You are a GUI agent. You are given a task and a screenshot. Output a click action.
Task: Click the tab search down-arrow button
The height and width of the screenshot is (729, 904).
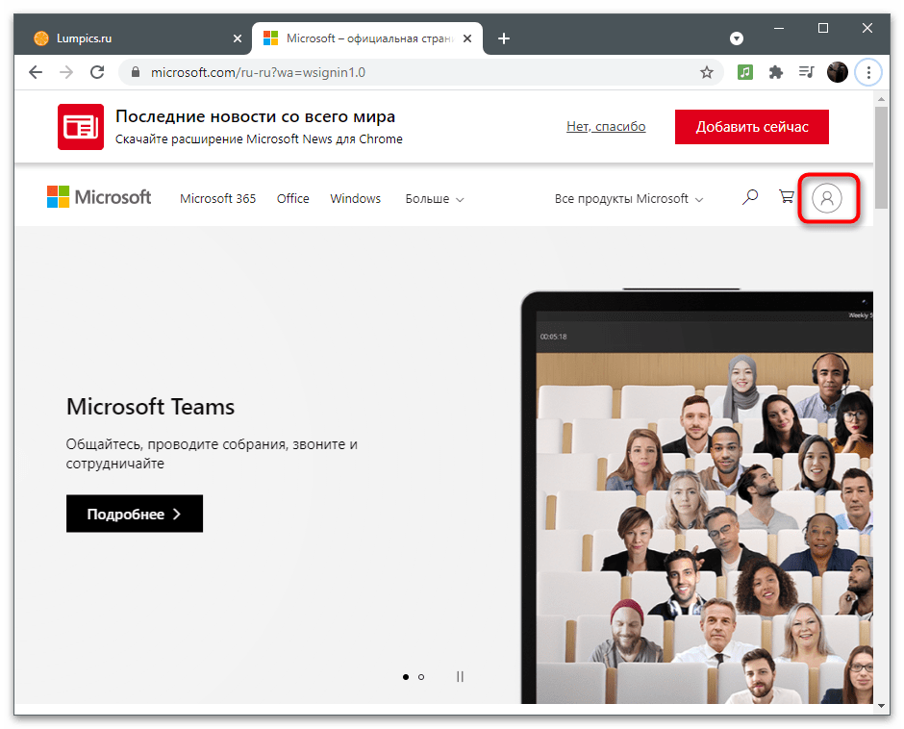[737, 38]
